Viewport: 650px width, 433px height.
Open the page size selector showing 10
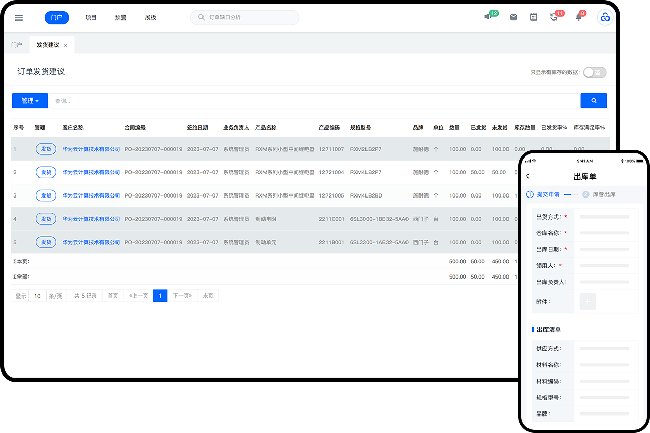37,296
